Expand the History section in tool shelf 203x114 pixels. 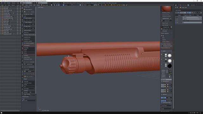coord(26,55)
